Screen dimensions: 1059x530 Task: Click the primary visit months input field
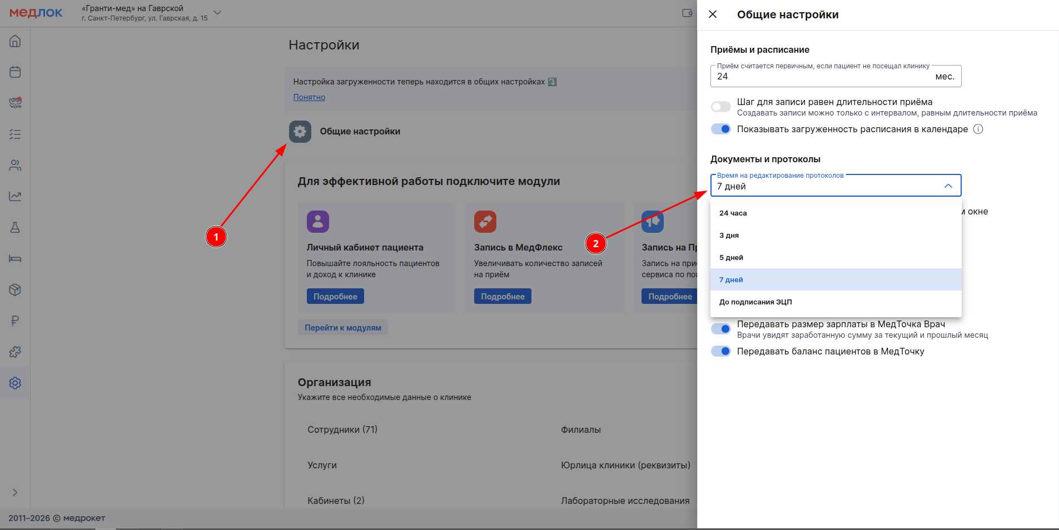(823, 77)
